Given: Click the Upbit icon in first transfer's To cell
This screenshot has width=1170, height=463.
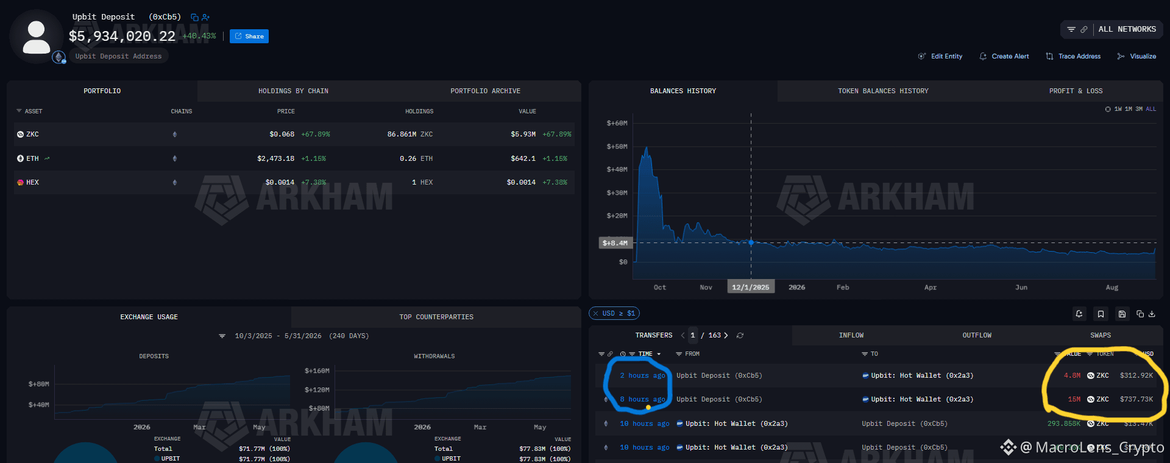Looking at the screenshot, I should click(x=865, y=375).
